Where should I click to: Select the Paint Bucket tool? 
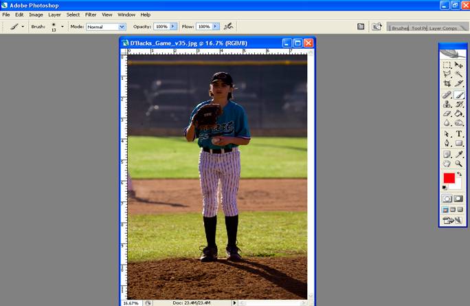coord(458,113)
